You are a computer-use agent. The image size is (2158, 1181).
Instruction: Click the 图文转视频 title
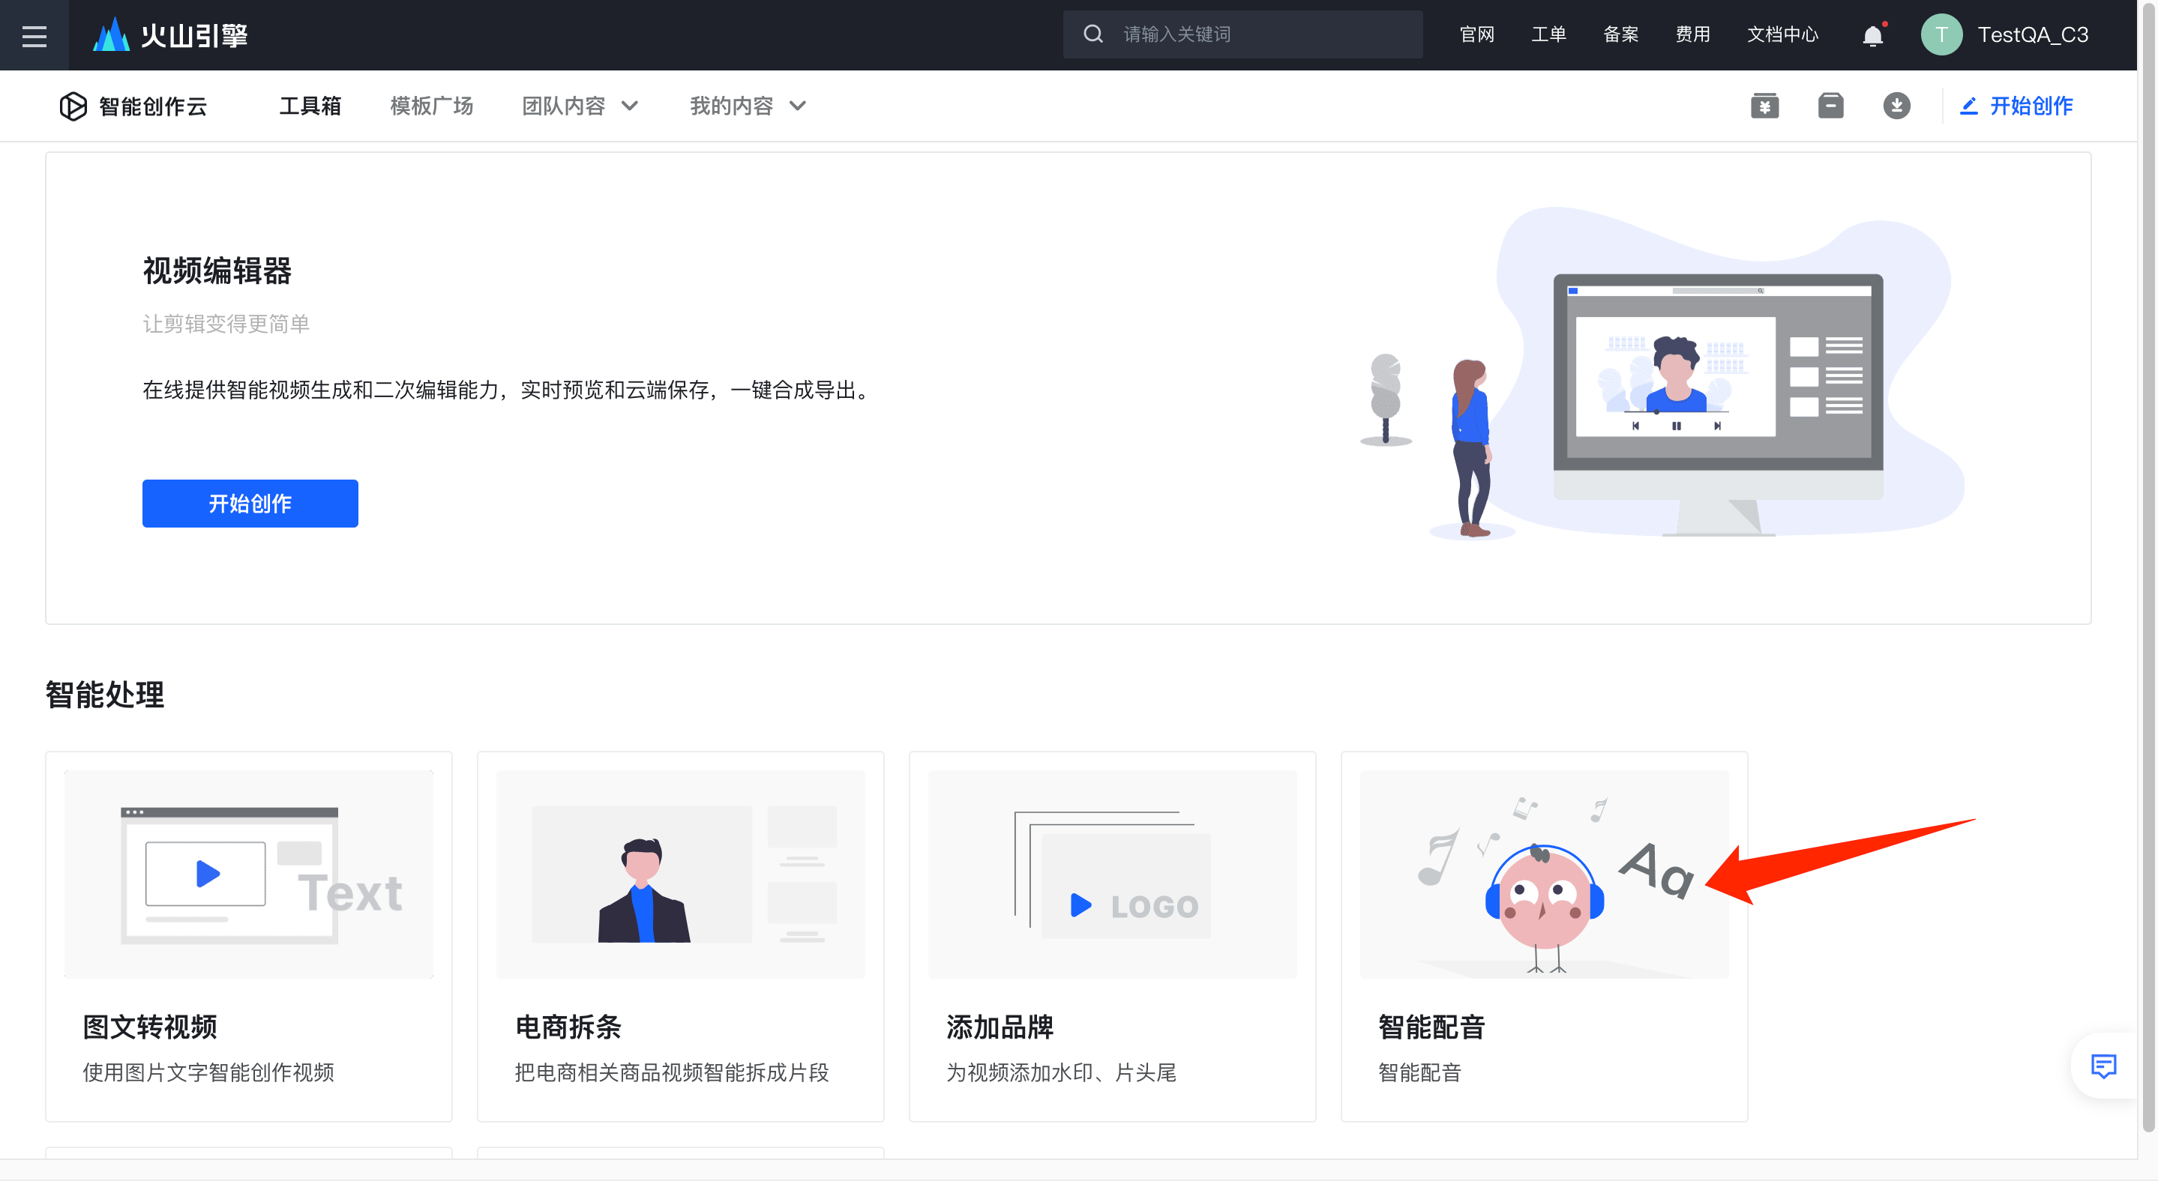pos(150,1026)
